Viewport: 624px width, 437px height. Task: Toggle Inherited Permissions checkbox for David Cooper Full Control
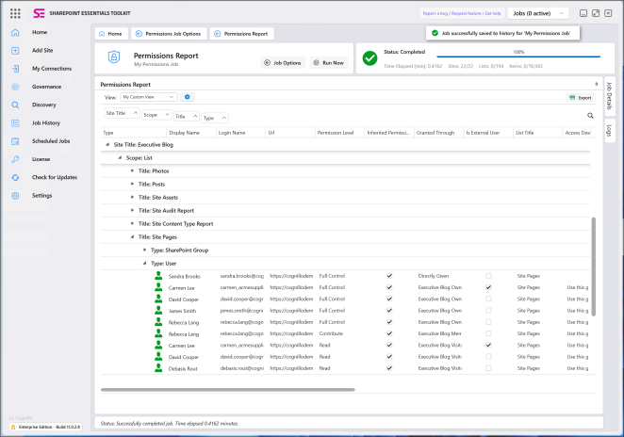pos(389,299)
